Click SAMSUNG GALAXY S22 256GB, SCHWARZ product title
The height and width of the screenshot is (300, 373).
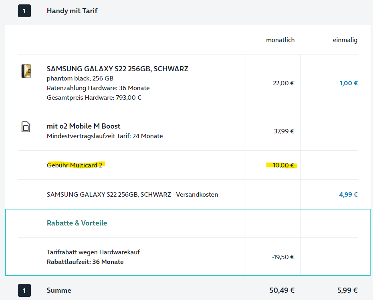[x=117, y=69]
